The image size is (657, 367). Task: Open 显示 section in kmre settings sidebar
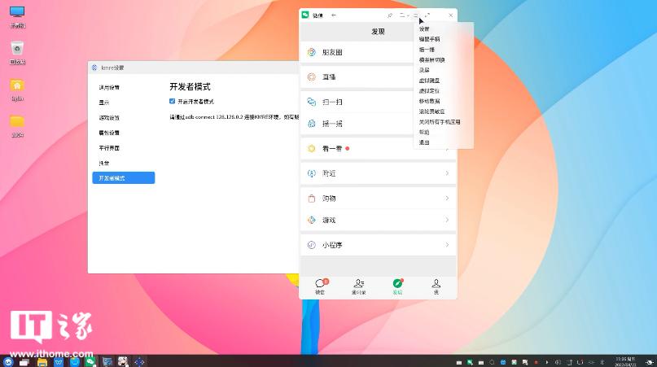tap(104, 103)
